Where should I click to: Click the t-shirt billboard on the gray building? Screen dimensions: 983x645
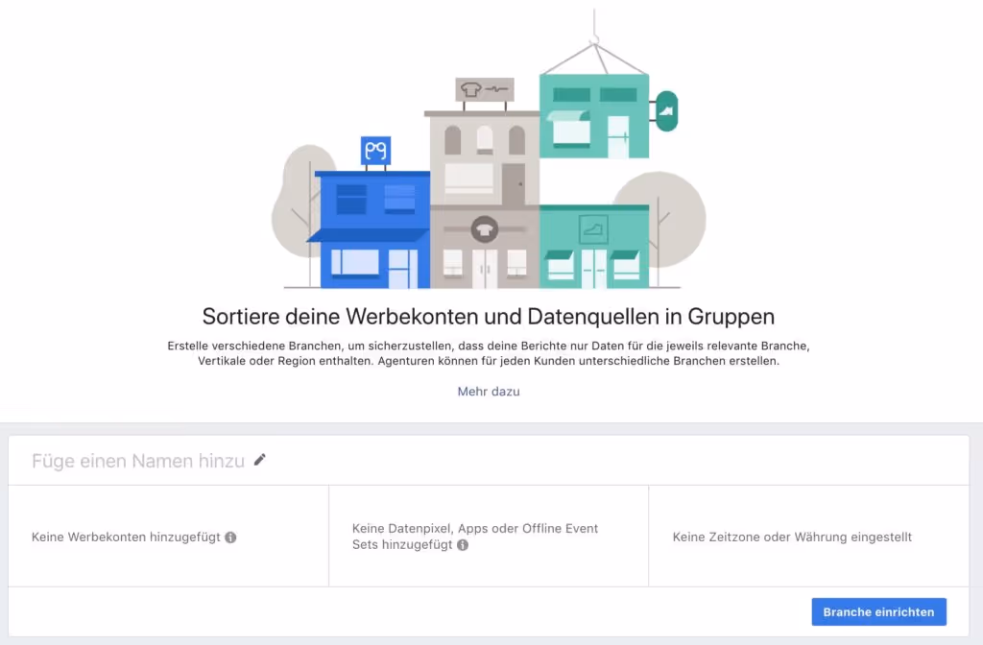tap(485, 89)
